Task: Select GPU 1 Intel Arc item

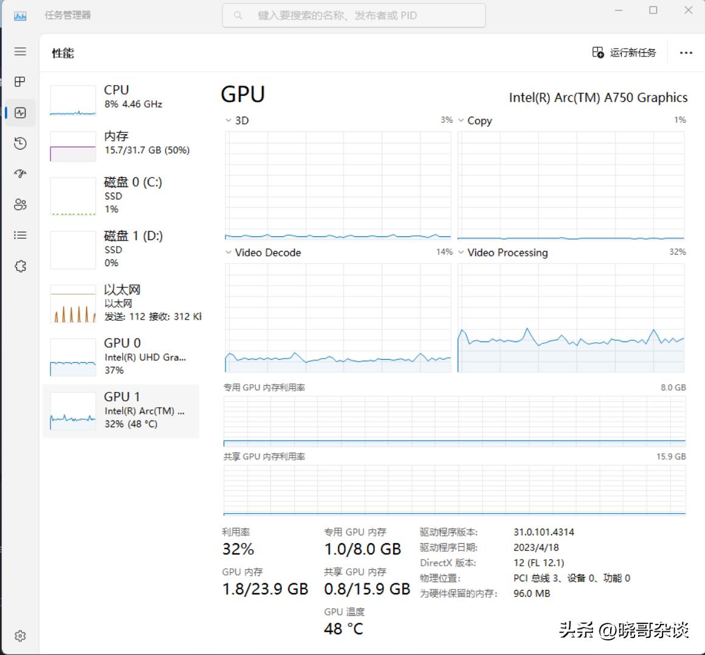Action: pos(120,411)
